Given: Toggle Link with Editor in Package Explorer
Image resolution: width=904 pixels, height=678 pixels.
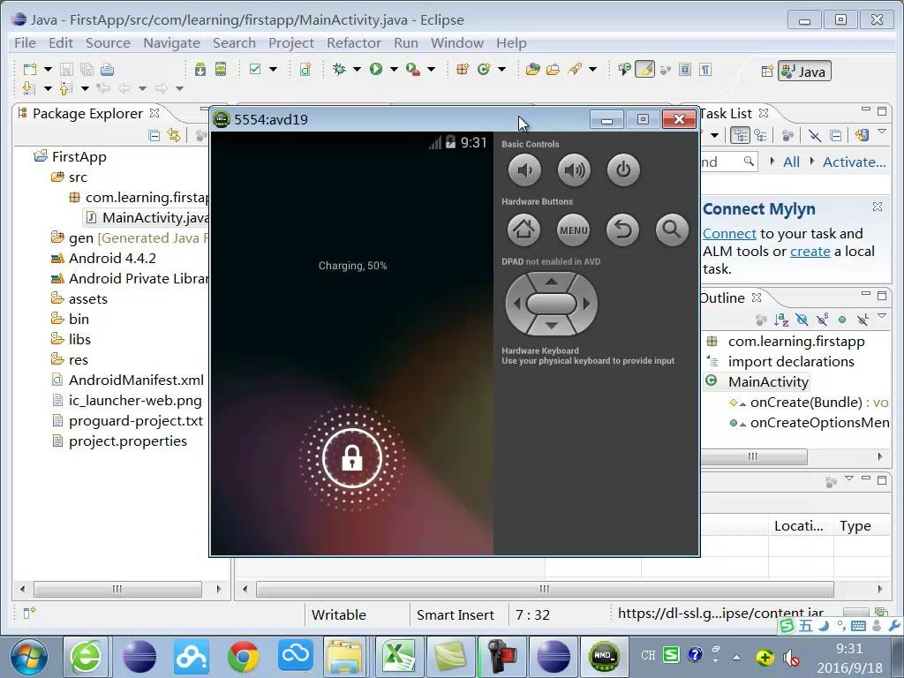Looking at the screenshot, I should (x=174, y=135).
